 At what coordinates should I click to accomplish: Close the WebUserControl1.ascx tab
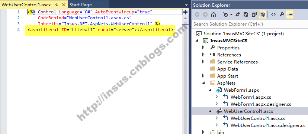click(x=64, y=5)
